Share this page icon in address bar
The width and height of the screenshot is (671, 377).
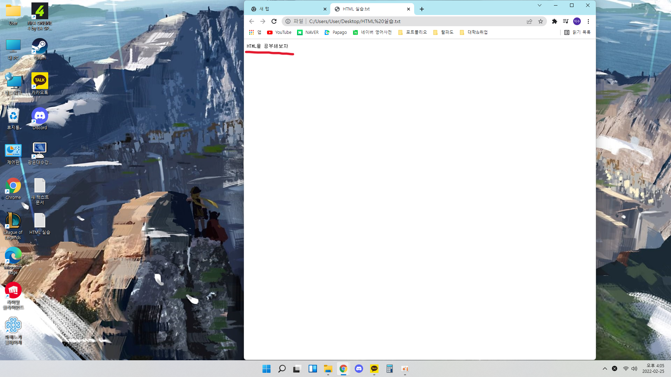[529, 21]
